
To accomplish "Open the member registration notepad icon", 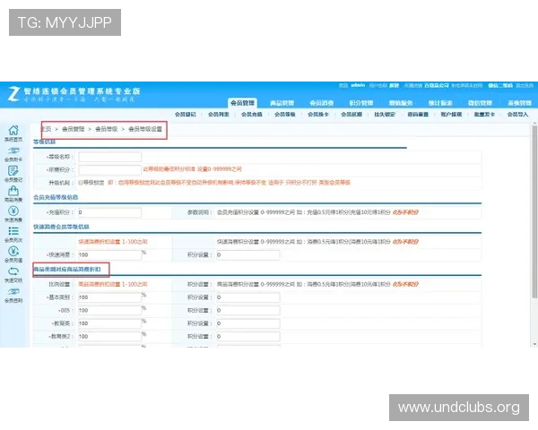I will (x=13, y=171).
